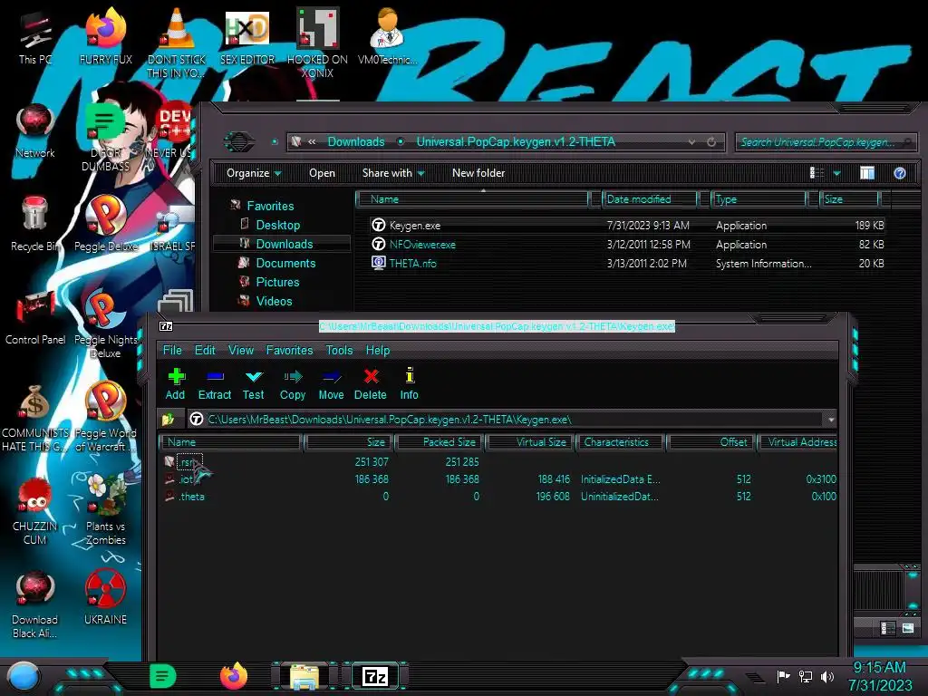Open the Info toolbar button
This screenshot has height=696, width=928.
[409, 384]
